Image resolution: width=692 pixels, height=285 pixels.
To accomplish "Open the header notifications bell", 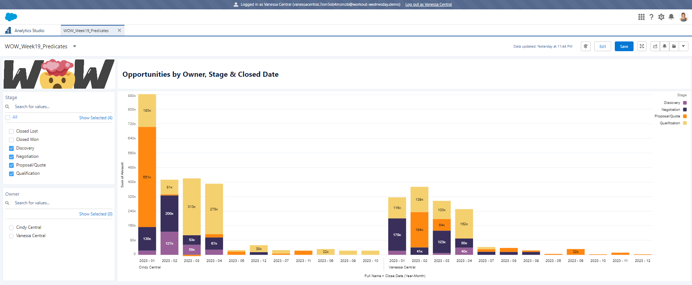I will pyautogui.click(x=671, y=17).
